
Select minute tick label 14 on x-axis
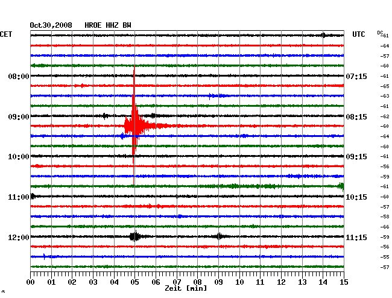coord(323,282)
